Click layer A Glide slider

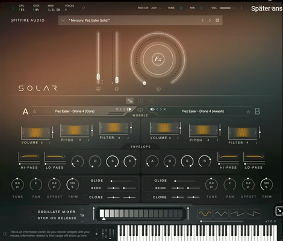tap(121, 181)
